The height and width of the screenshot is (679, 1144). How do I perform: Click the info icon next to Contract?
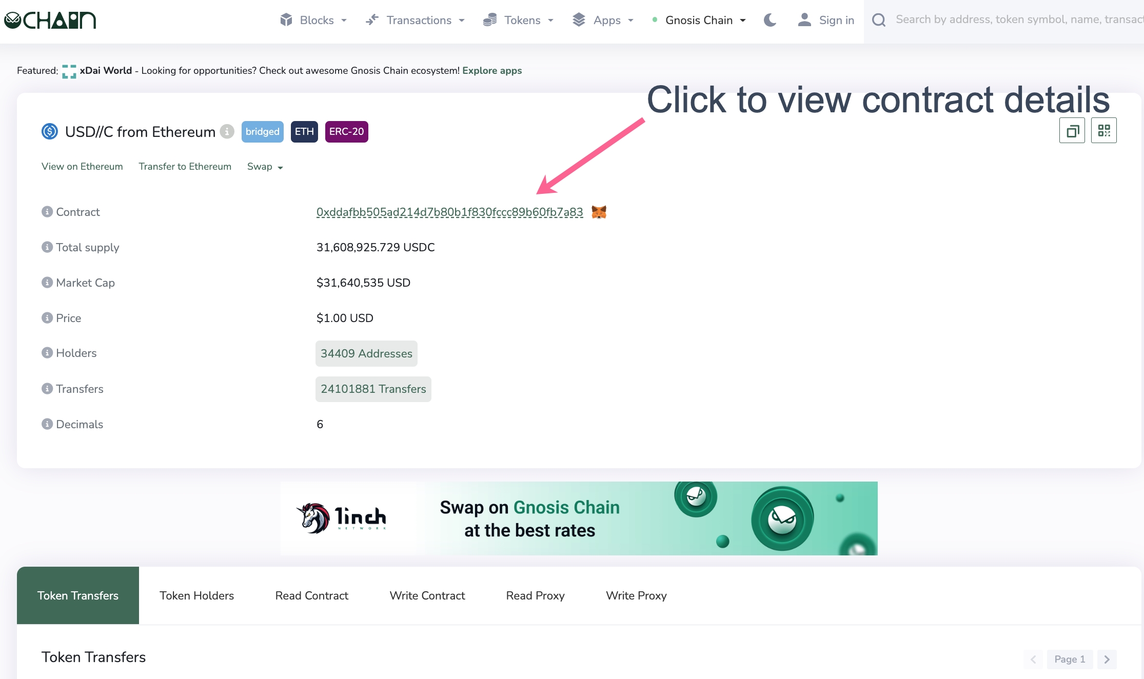pos(47,212)
